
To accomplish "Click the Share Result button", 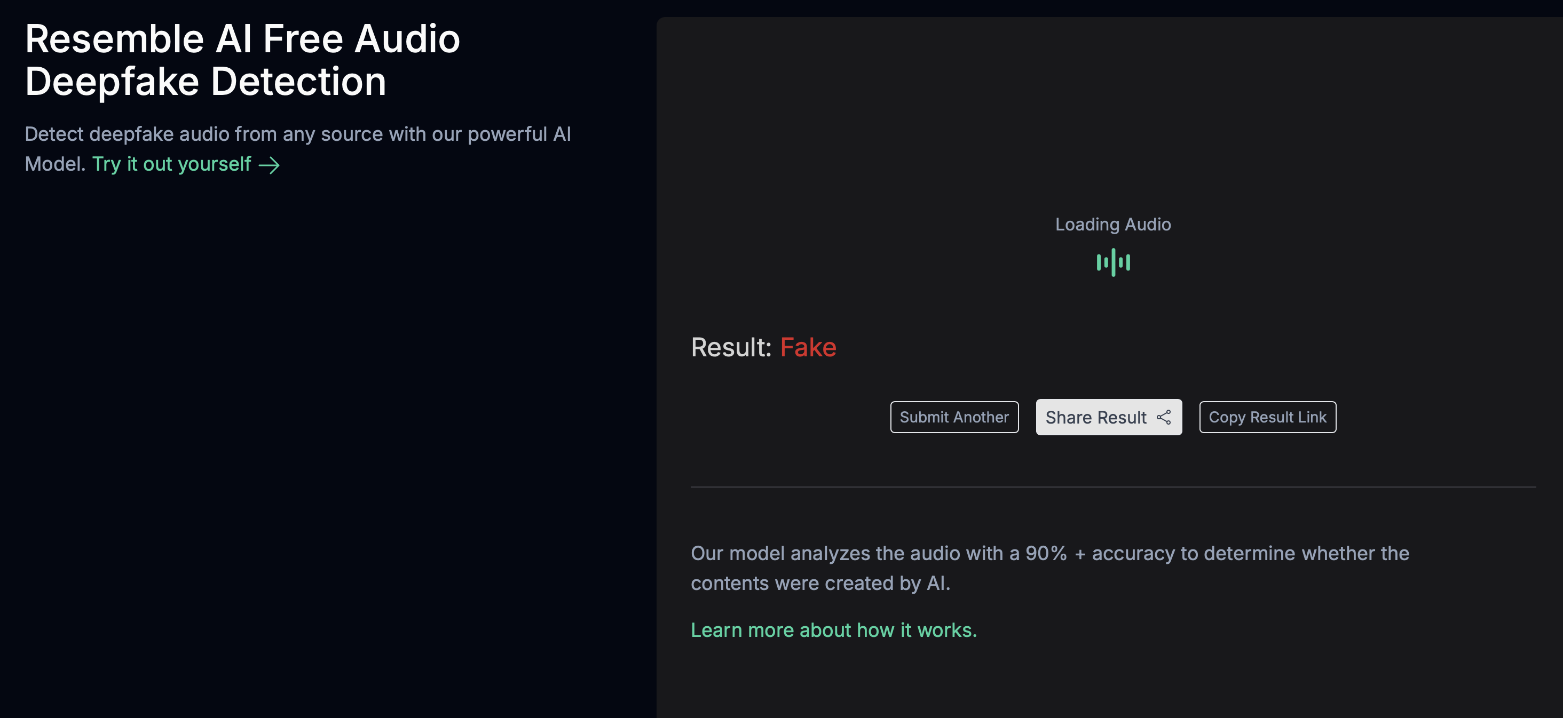I will pyautogui.click(x=1109, y=417).
